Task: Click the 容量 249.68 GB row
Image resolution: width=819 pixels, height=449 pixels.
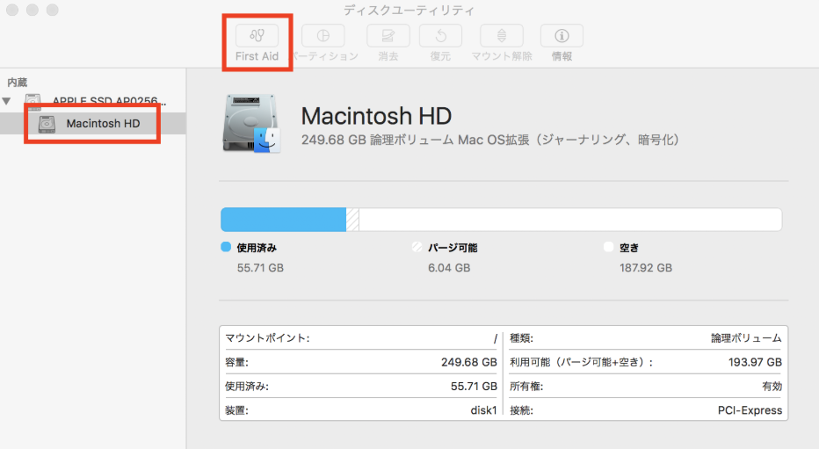Action: click(361, 362)
